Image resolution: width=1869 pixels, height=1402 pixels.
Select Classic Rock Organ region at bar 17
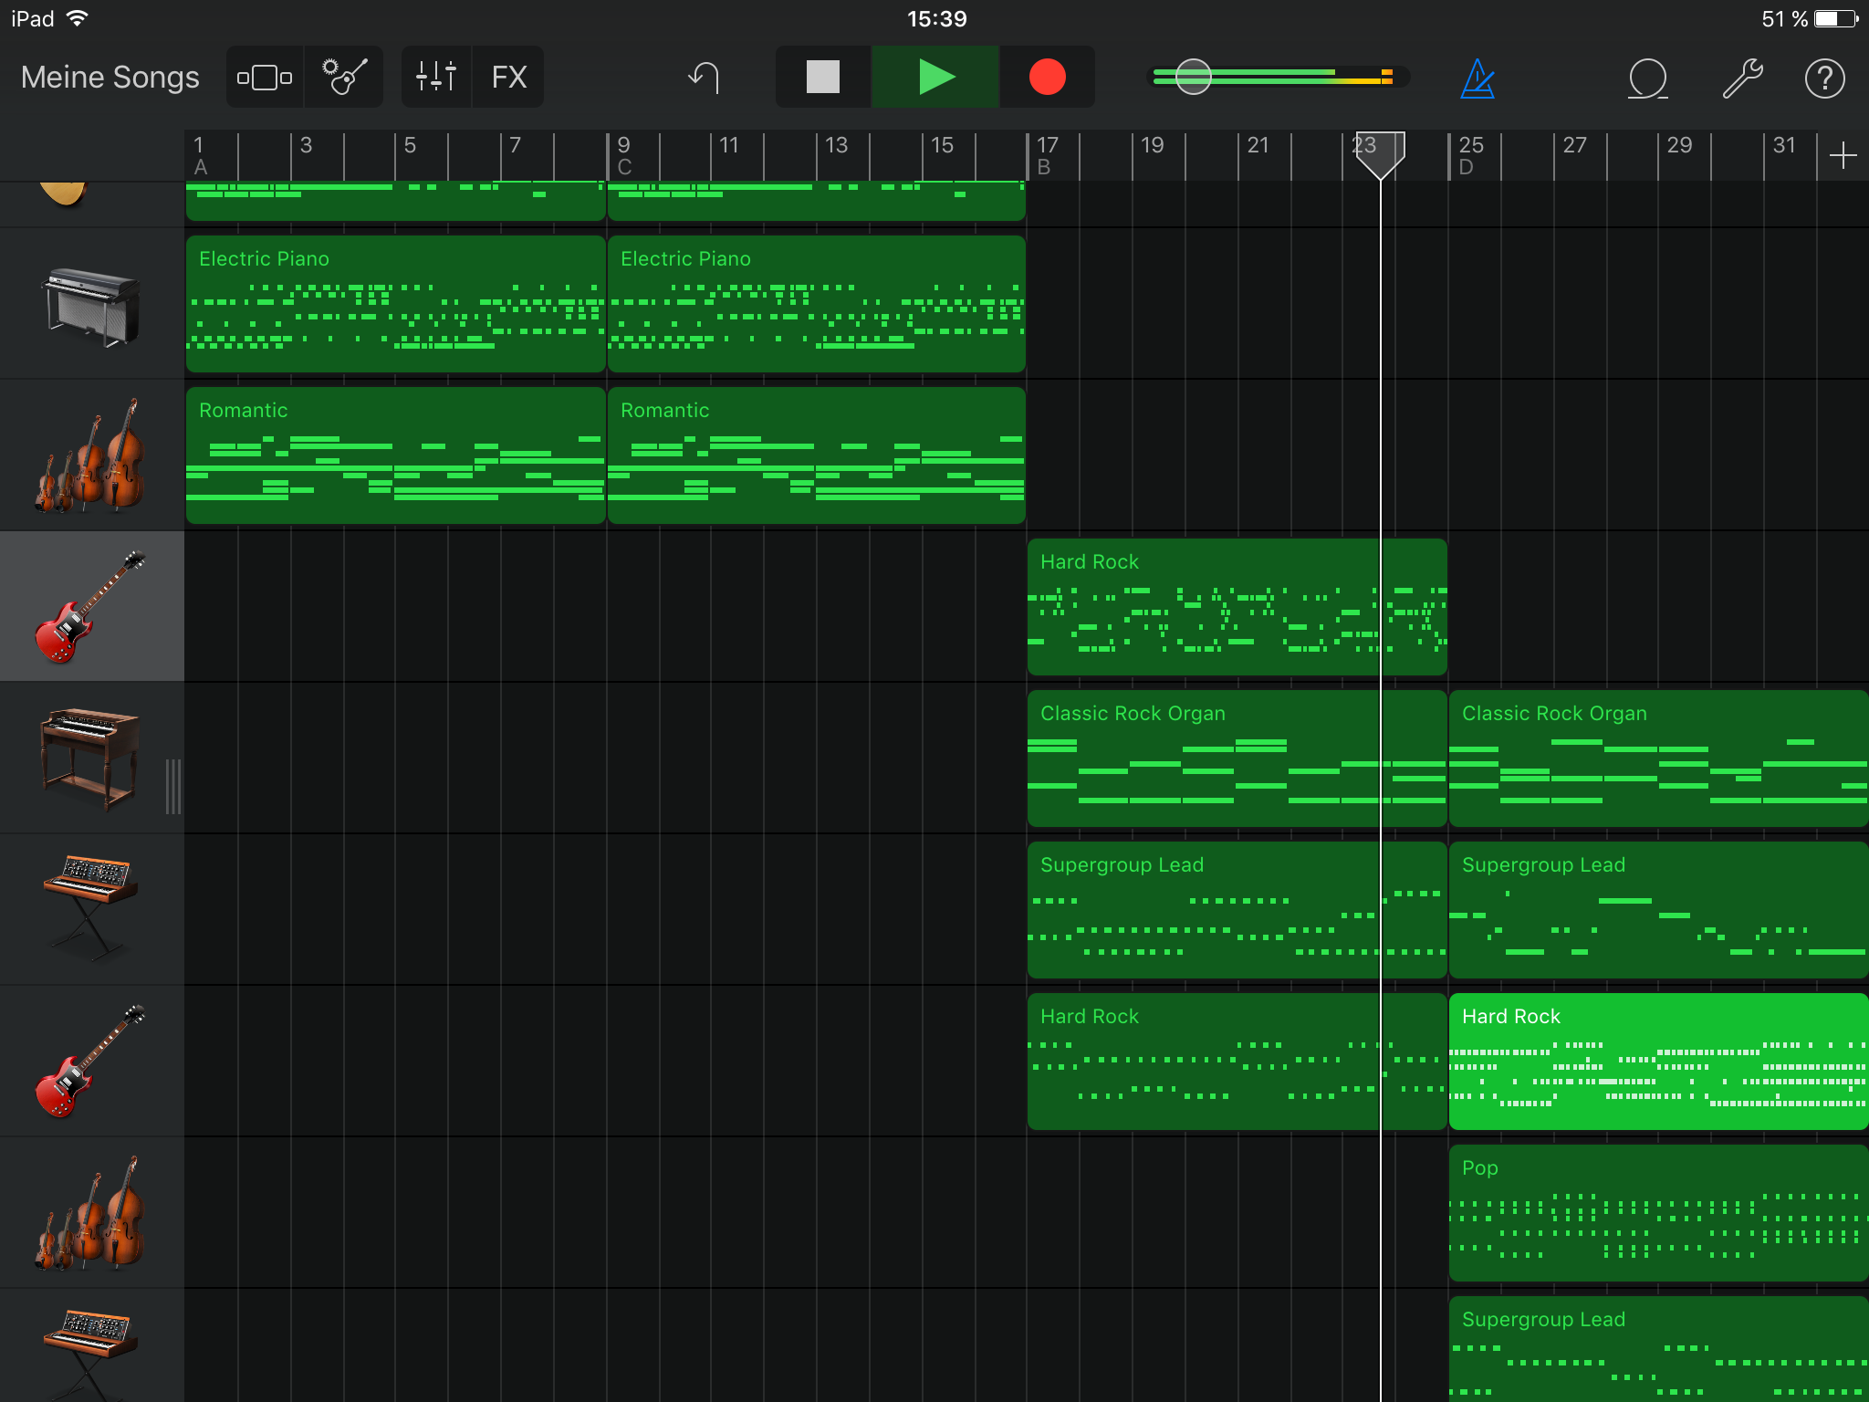point(1237,759)
